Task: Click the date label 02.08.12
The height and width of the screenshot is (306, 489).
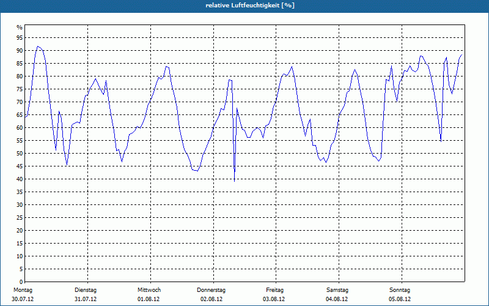Action: coord(211,299)
